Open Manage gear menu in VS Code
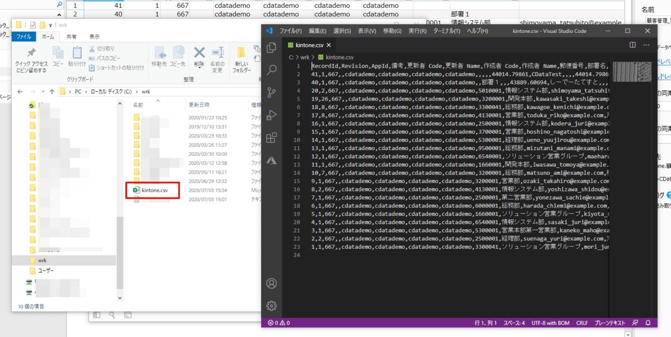 coord(272,305)
